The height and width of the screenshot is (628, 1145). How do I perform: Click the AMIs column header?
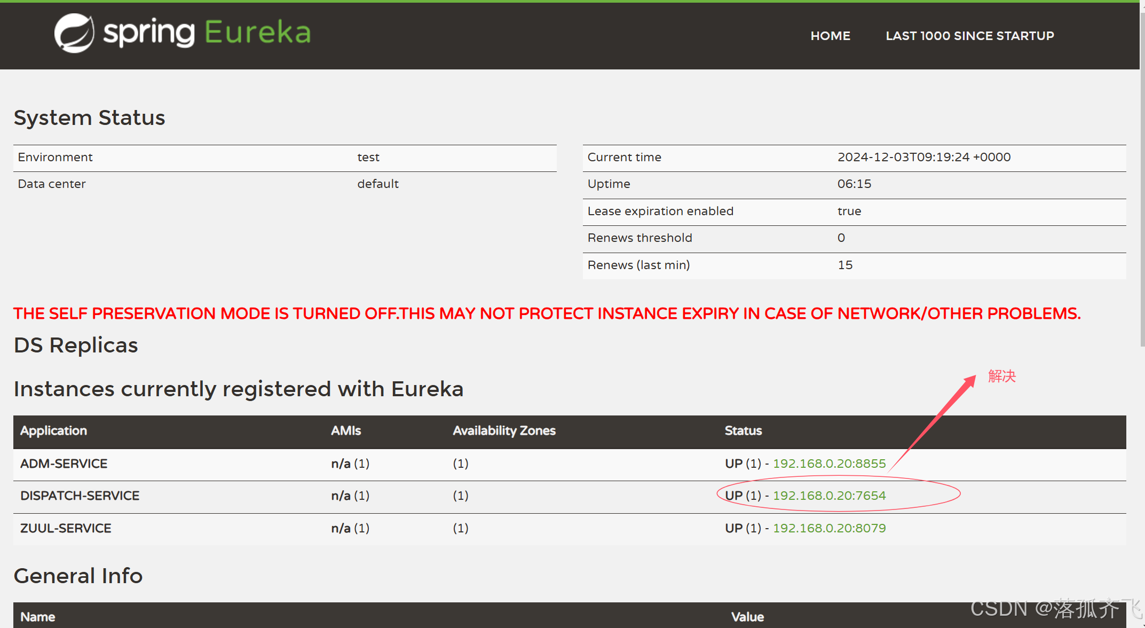(346, 431)
